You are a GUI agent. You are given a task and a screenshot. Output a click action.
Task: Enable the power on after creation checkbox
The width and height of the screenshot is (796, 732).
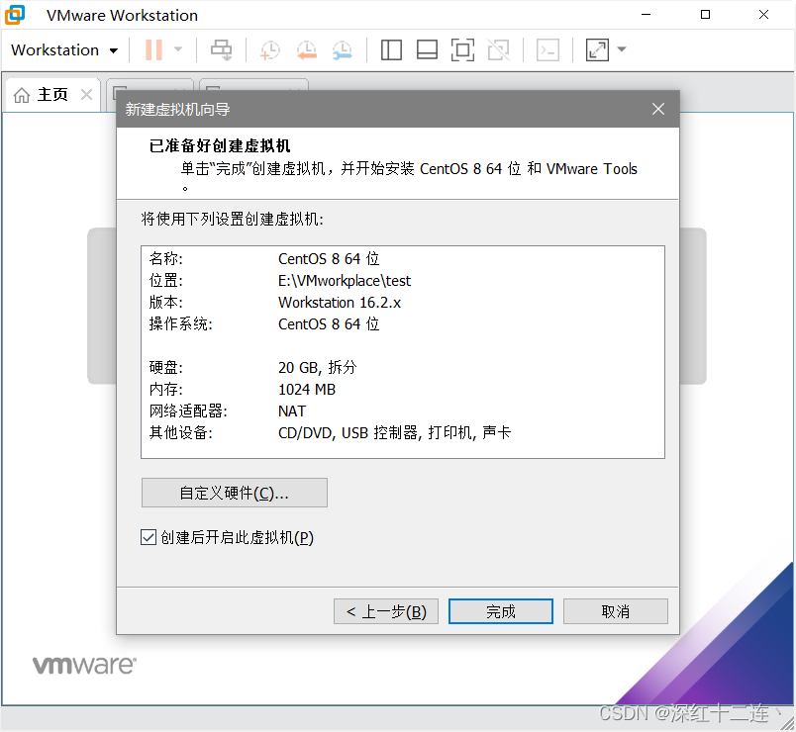(148, 537)
